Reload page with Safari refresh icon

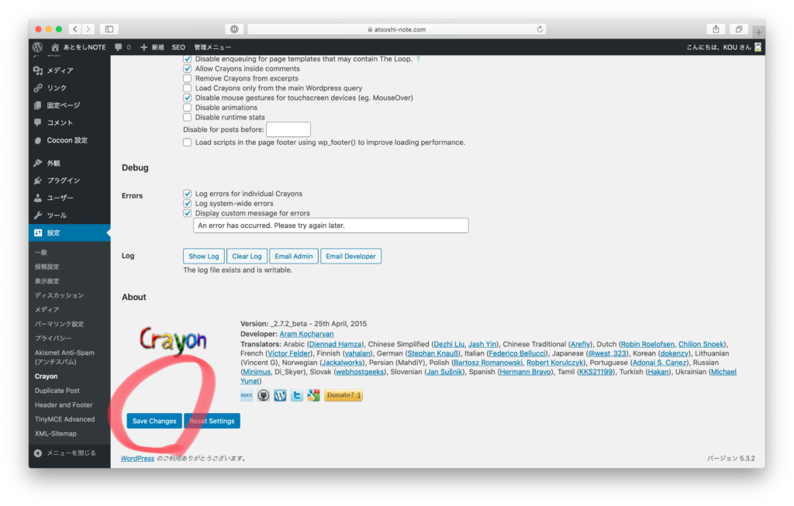pos(540,29)
